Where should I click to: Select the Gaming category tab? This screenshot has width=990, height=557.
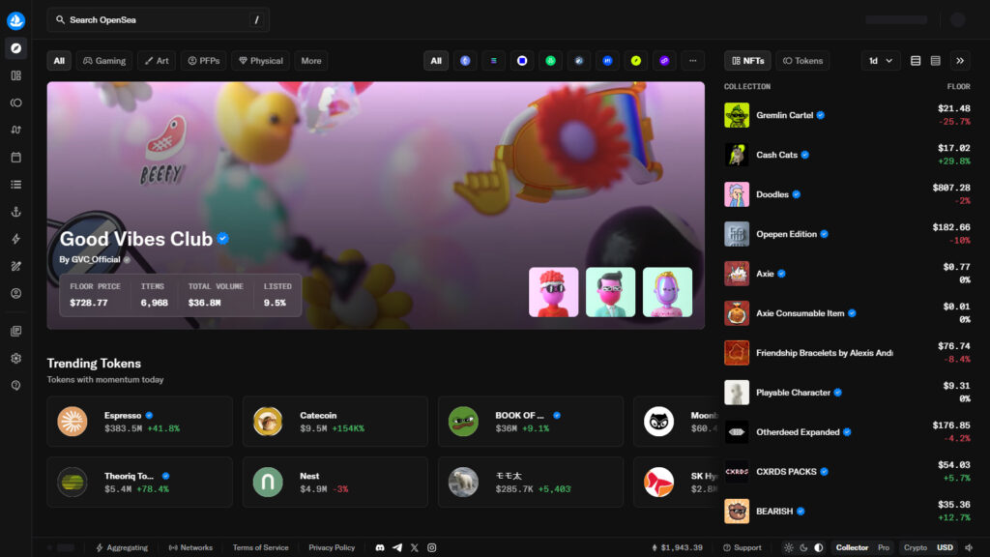[x=104, y=61]
